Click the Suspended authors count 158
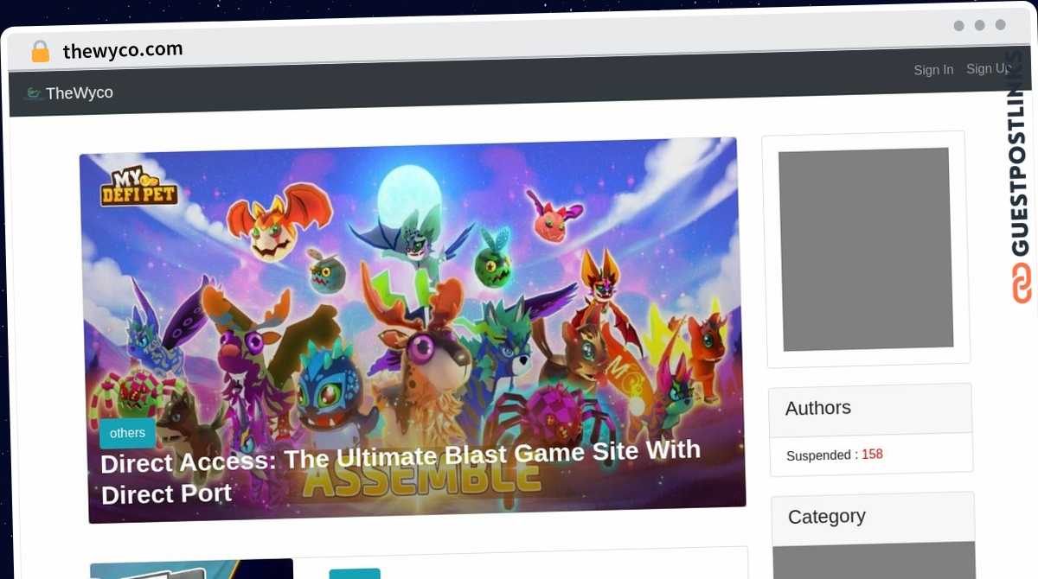Viewport: 1038px width, 579px height. click(x=872, y=455)
